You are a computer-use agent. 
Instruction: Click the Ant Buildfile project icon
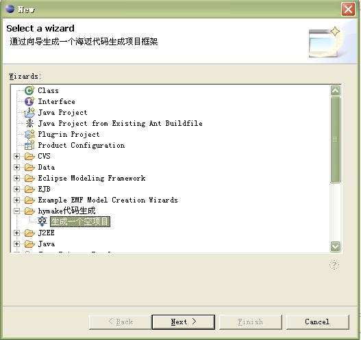pos(29,123)
